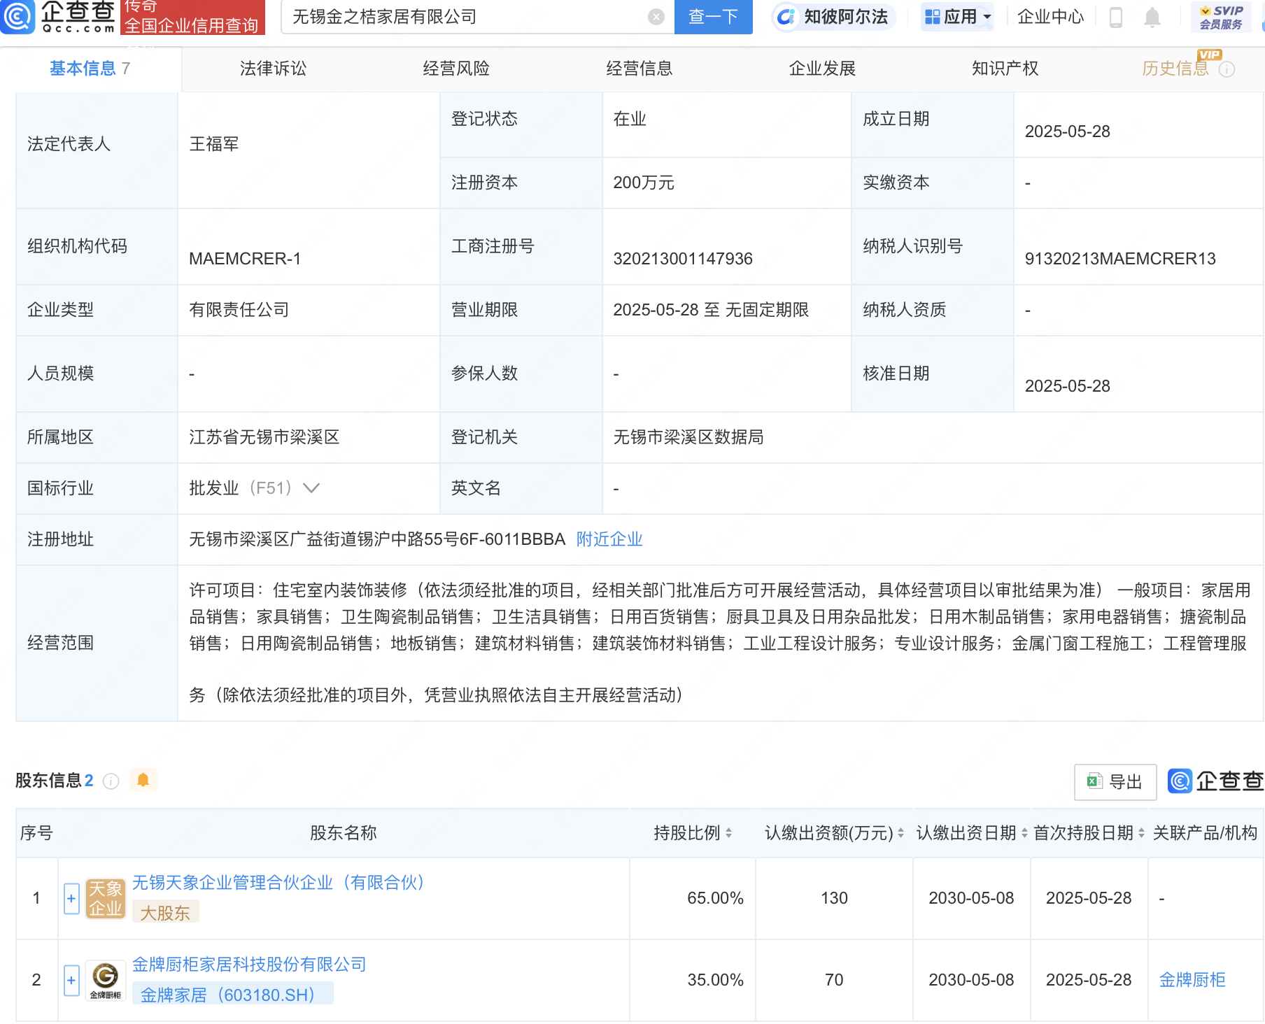Switch to the 知识产权 tab
The width and height of the screenshot is (1265, 1024).
coord(1005,69)
